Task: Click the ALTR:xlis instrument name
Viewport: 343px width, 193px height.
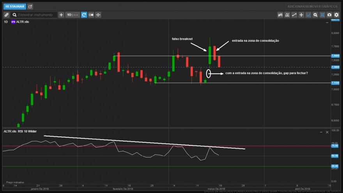Action: 23,22
